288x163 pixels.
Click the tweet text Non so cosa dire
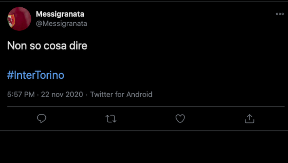click(47, 46)
